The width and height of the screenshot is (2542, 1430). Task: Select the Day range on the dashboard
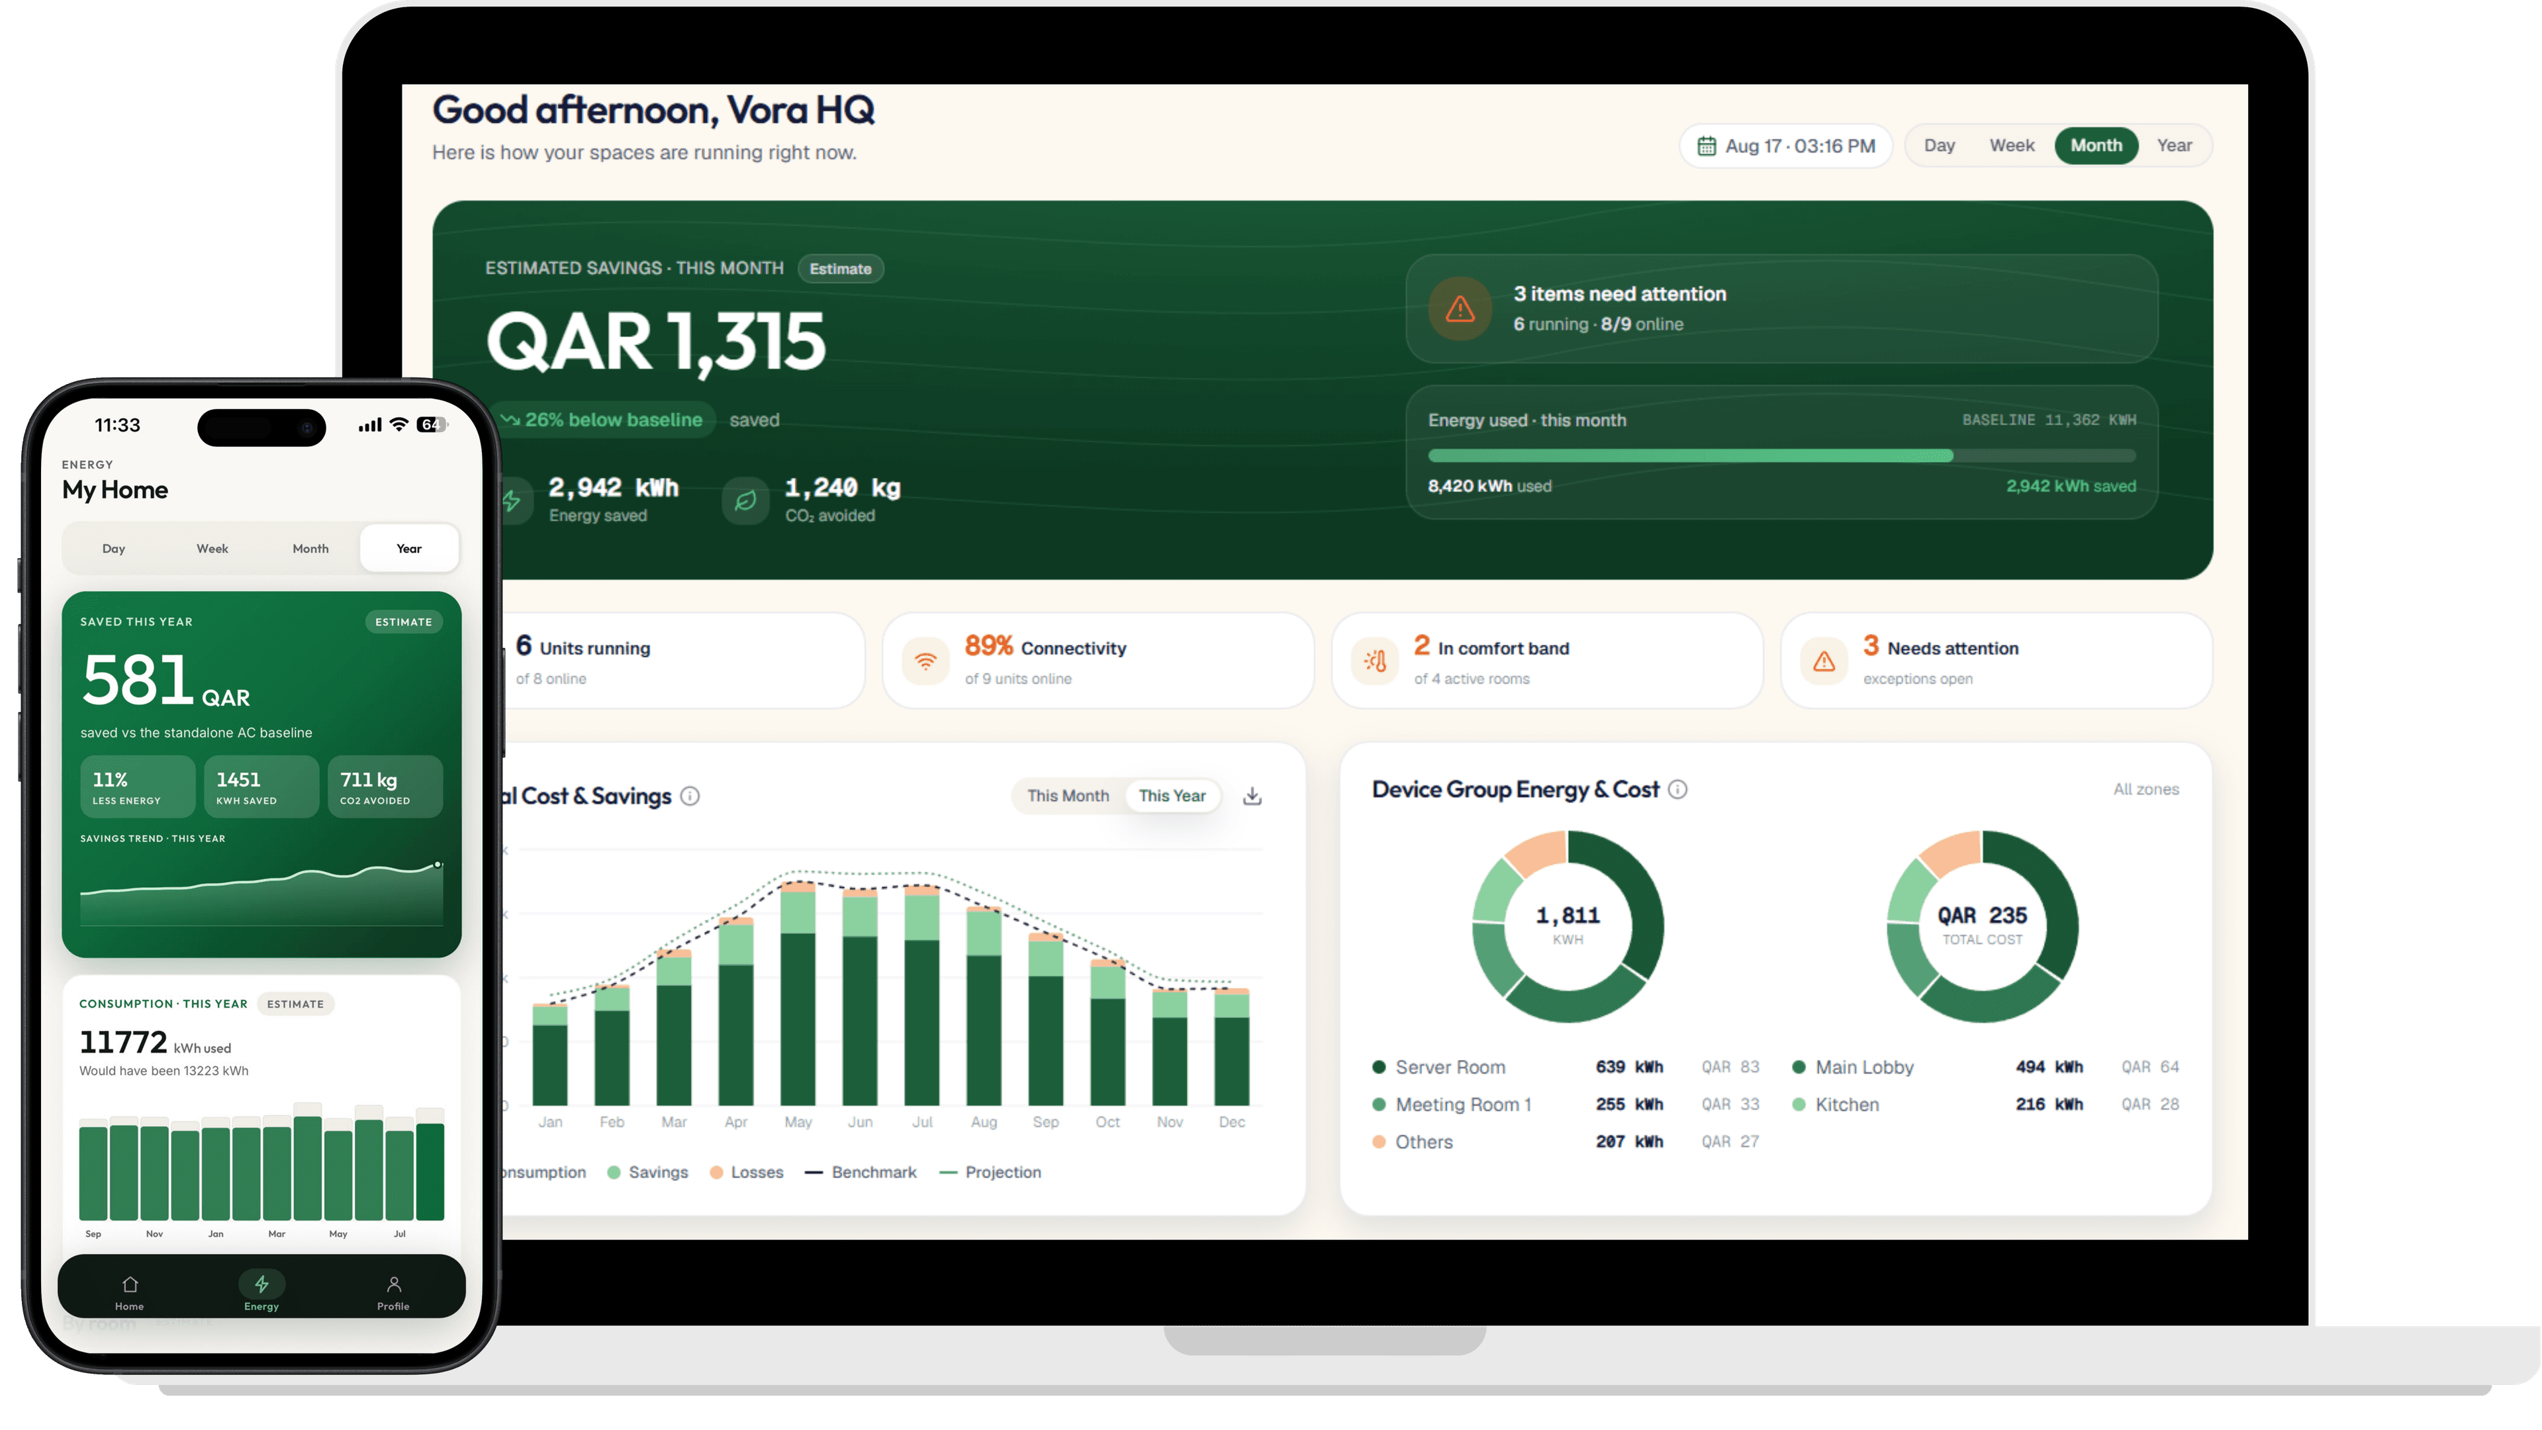pyautogui.click(x=1939, y=145)
